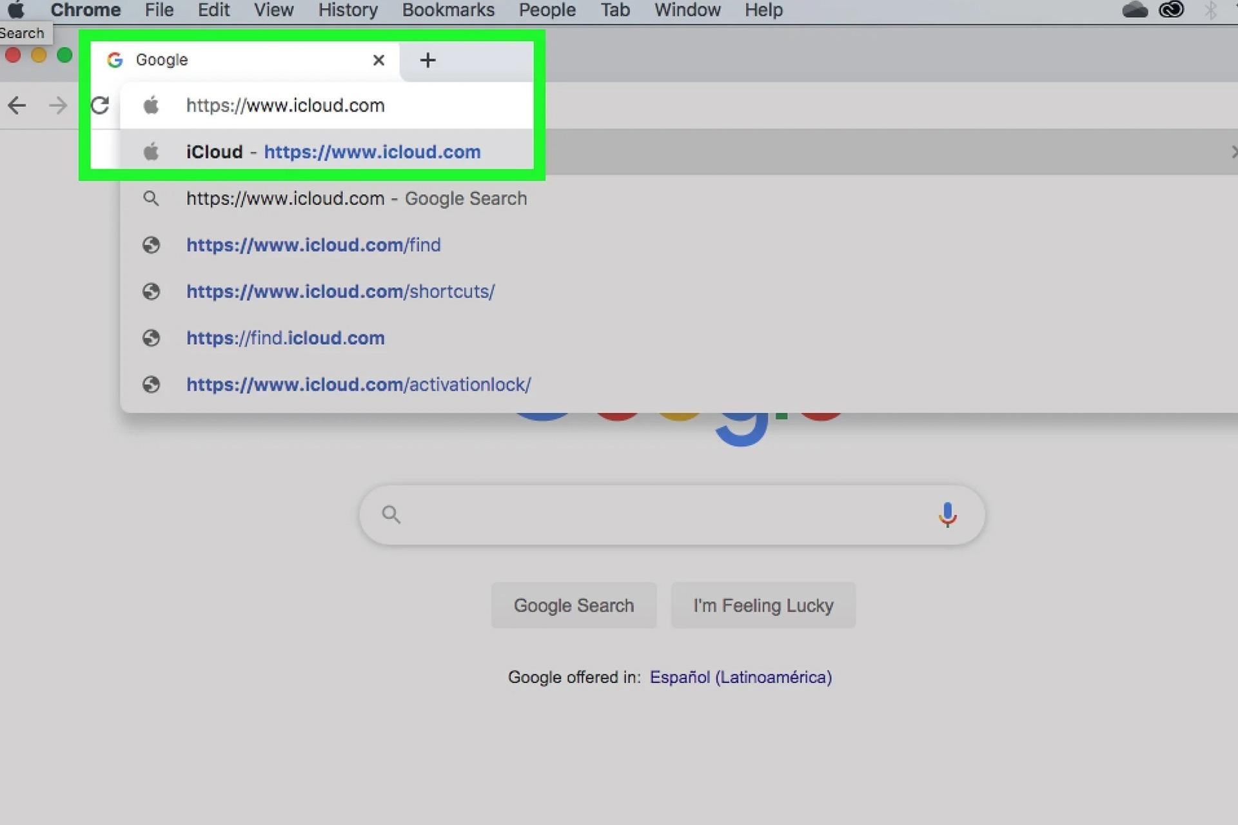Open the People menu
This screenshot has width=1238, height=825.
[x=547, y=10]
